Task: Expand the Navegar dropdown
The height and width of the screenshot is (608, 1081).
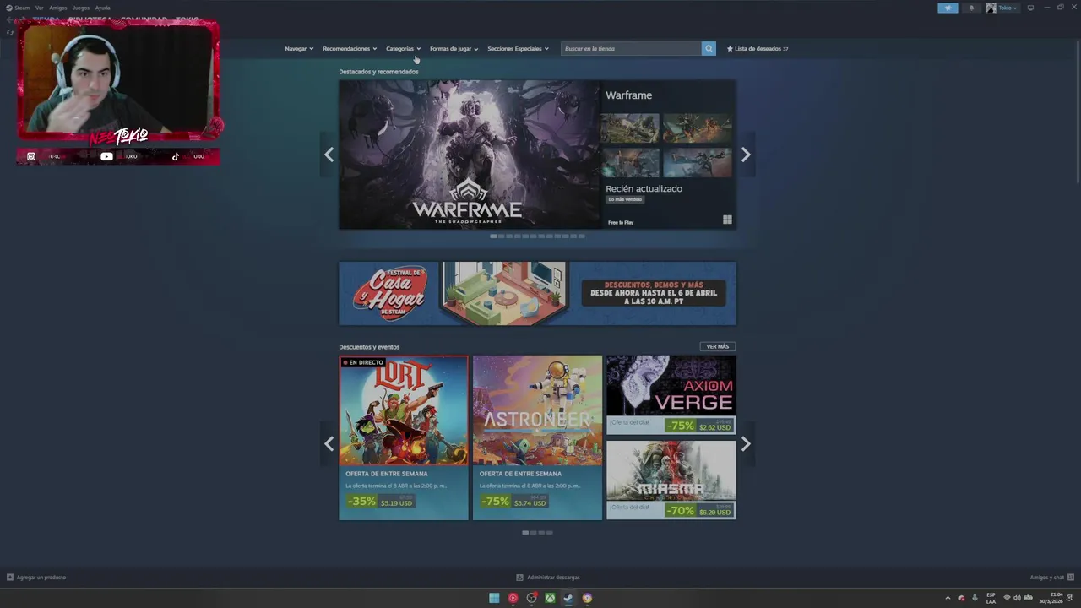Action: [x=299, y=49]
